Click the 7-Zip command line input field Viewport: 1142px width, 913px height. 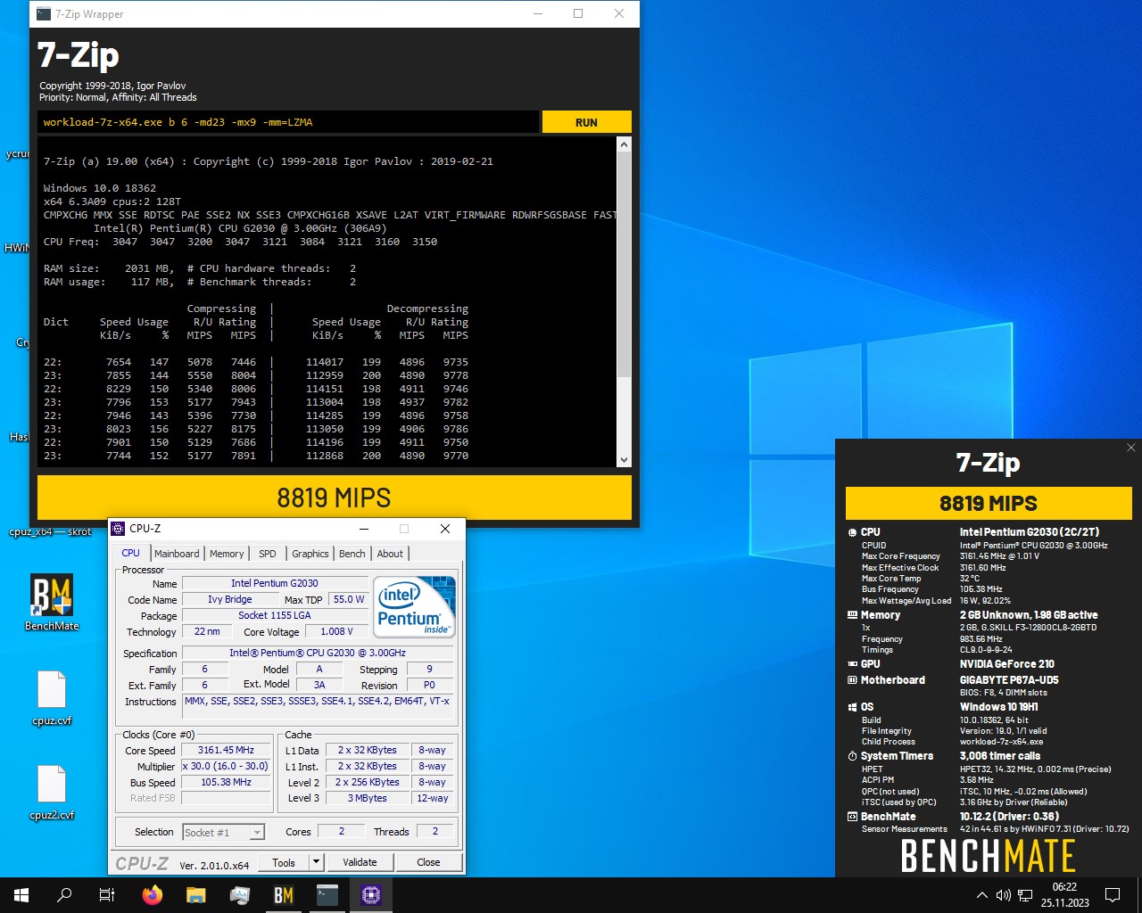point(288,122)
